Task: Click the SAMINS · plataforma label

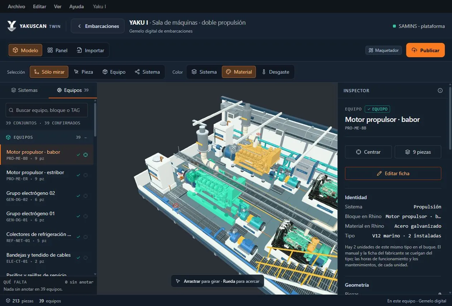Action: [422, 26]
